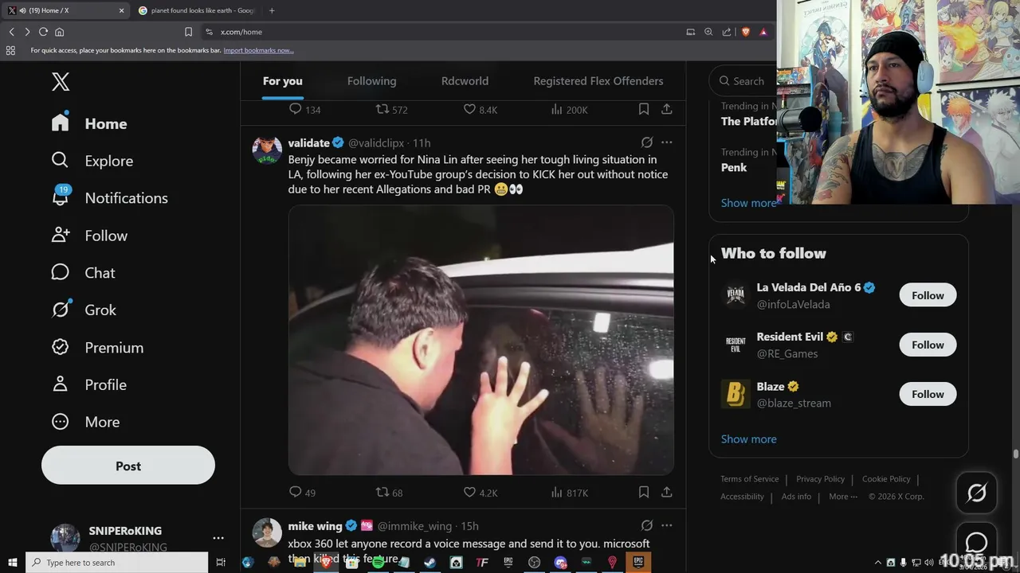The height and width of the screenshot is (573, 1020).
Task: Reply to the top post with 134 comments
Action: coord(304,109)
